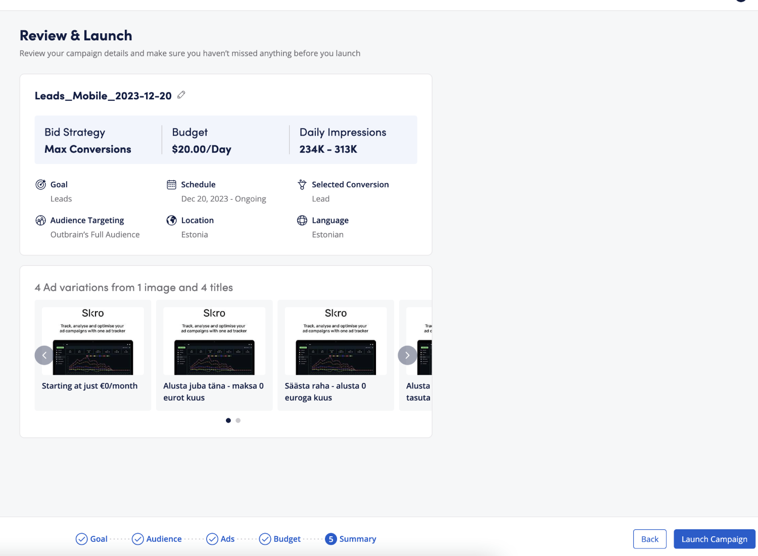758x556 pixels.
Task: Click the 'Outbrain's Full Audience' text
Action: pyautogui.click(x=95, y=235)
